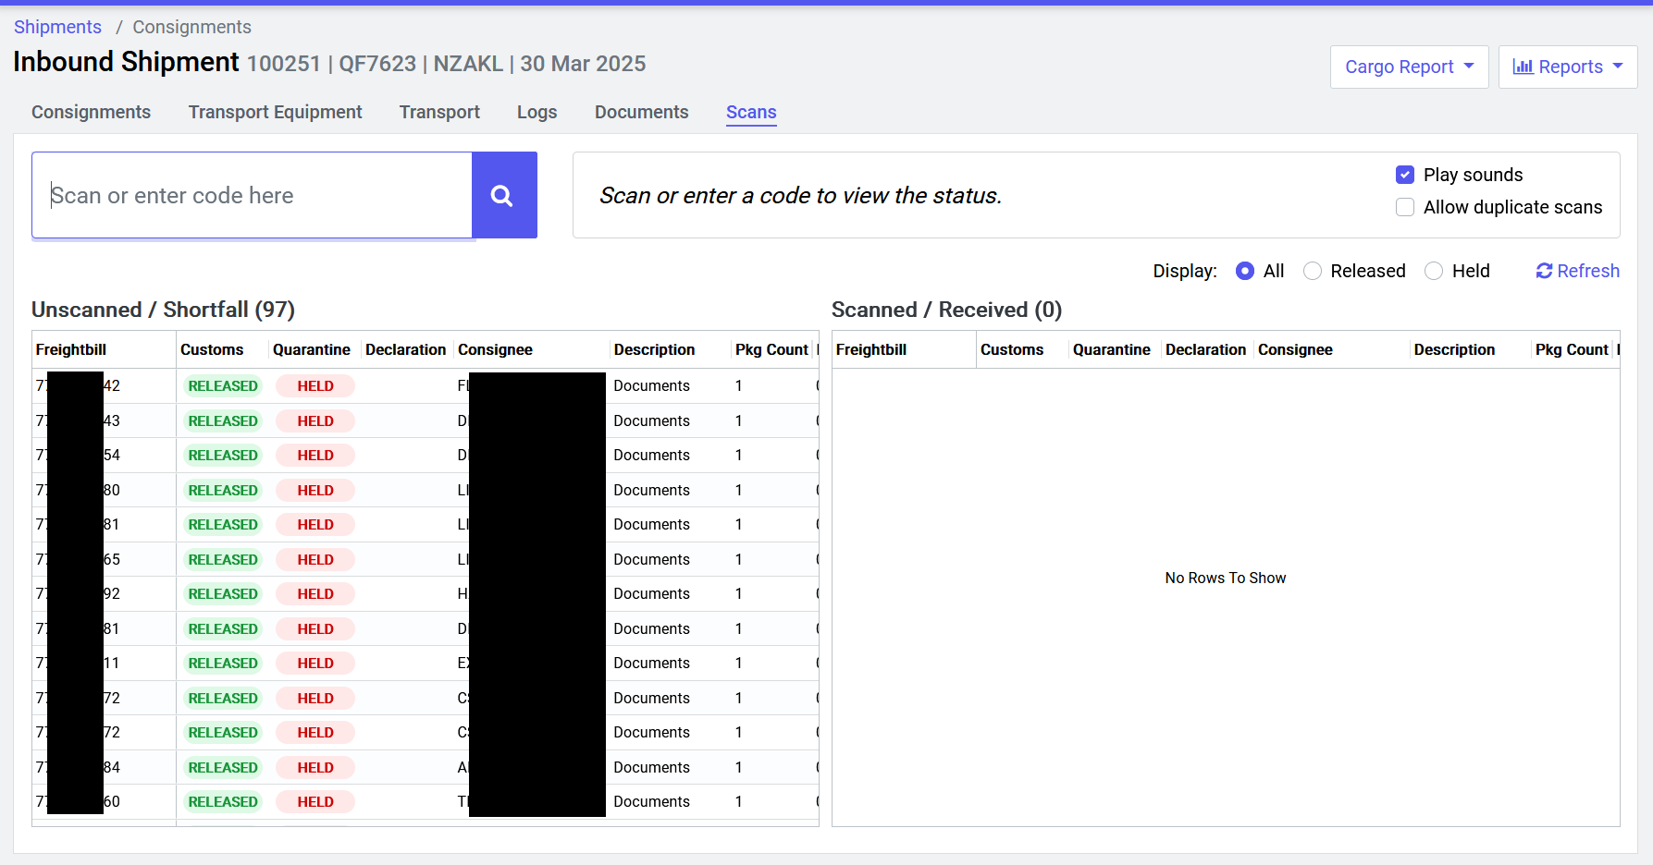Screen dimensions: 1653x865
Task: Click Documents cell in freightbill ending 92 row
Action: [x=651, y=593]
